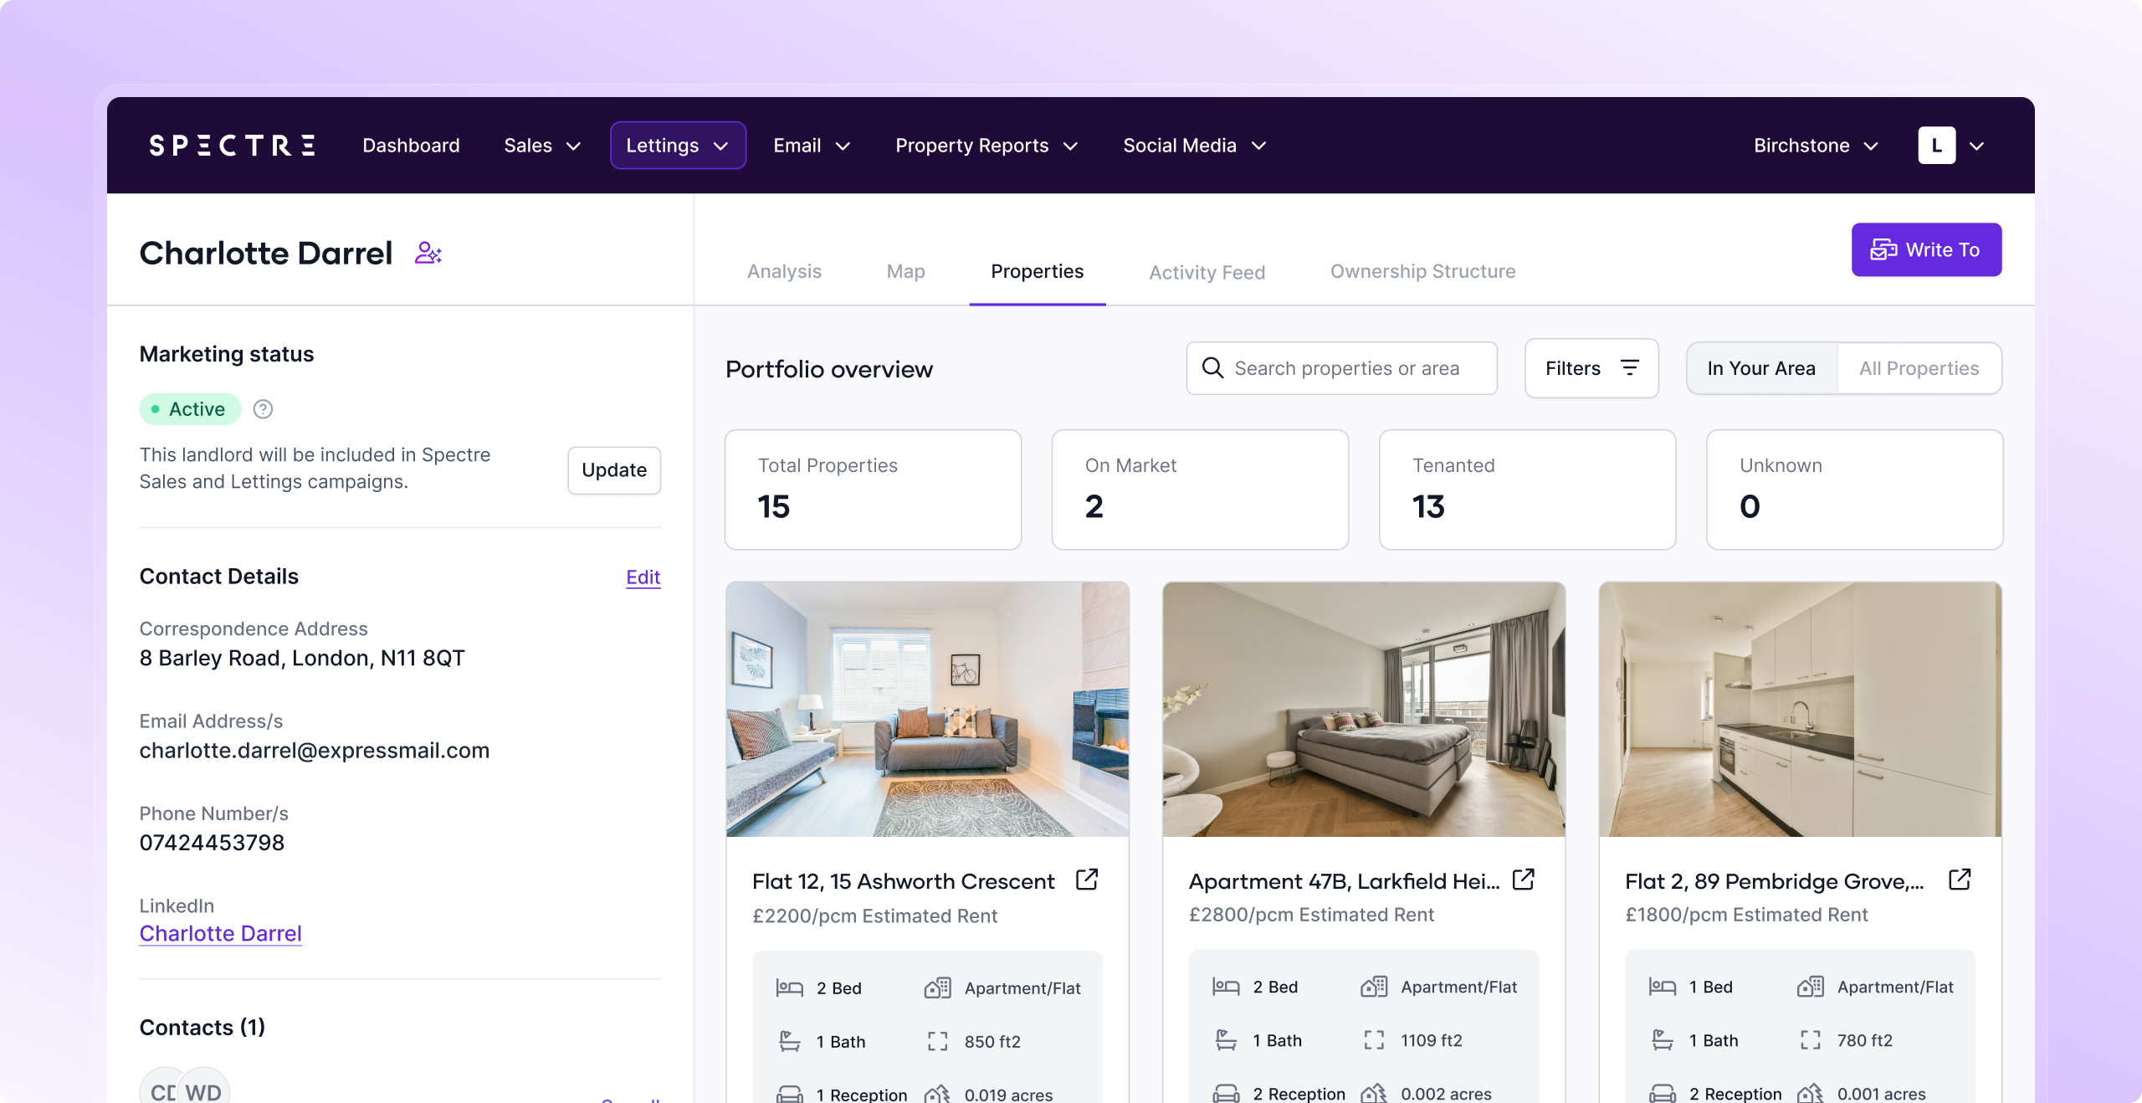The height and width of the screenshot is (1103, 2142).
Task: Click the bed icon on Larkfield card
Action: pyautogui.click(x=1226, y=987)
